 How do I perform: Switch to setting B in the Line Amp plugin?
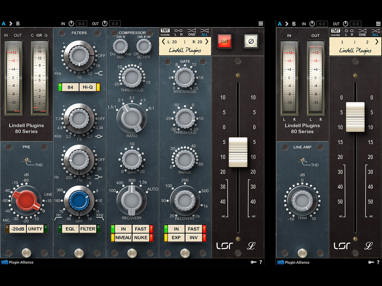coord(294,24)
